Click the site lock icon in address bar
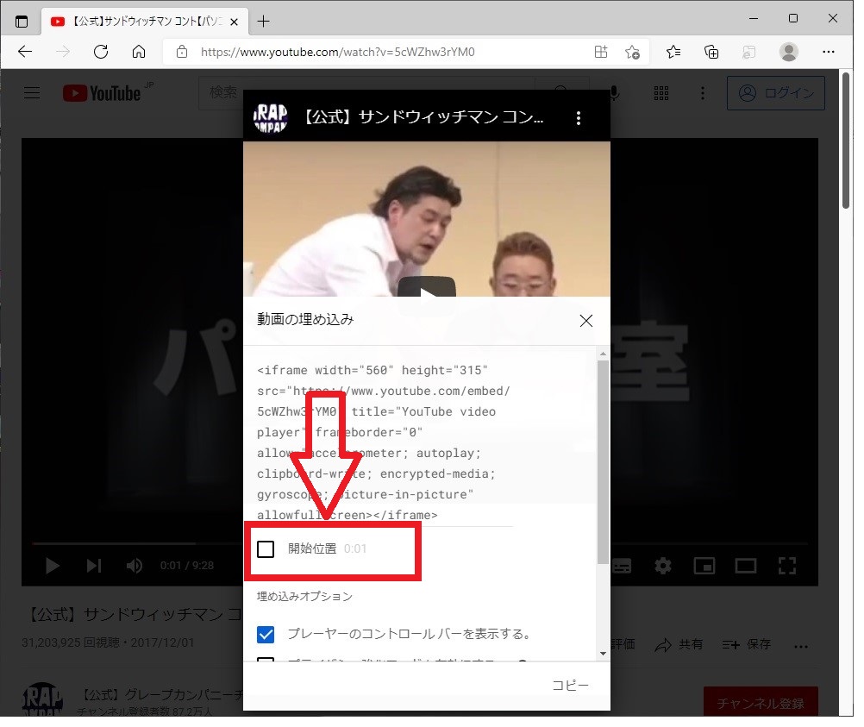The image size is (864, 727). pos(182,53)
